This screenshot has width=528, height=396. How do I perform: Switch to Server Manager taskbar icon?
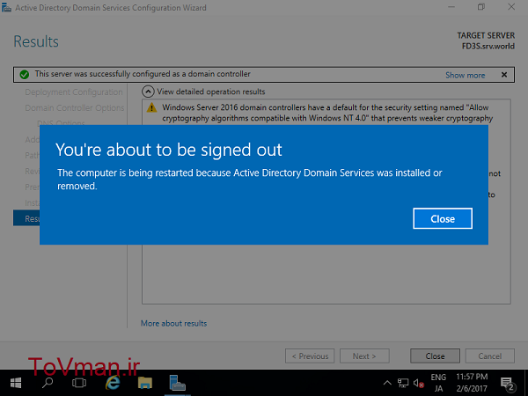[178, 383]
